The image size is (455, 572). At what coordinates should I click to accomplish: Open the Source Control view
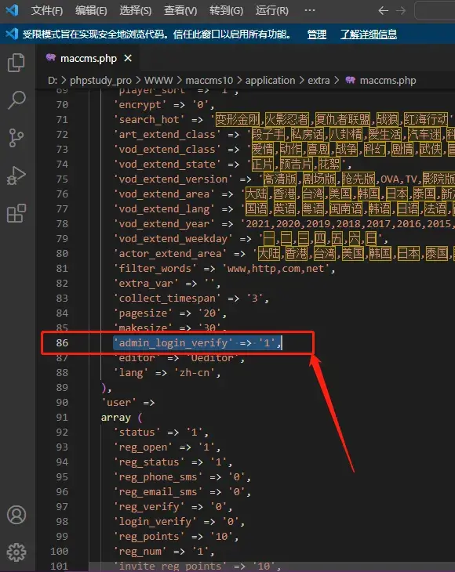click(16, 138)
